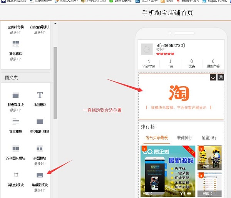This screenshot has width=231, height=198.
Task: Click the shop avatar placeholder
Action: 147,49
